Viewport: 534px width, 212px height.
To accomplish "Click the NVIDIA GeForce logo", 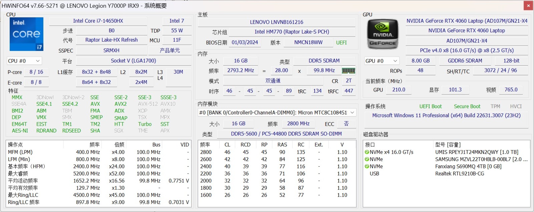I will click(x=382, y=34).
